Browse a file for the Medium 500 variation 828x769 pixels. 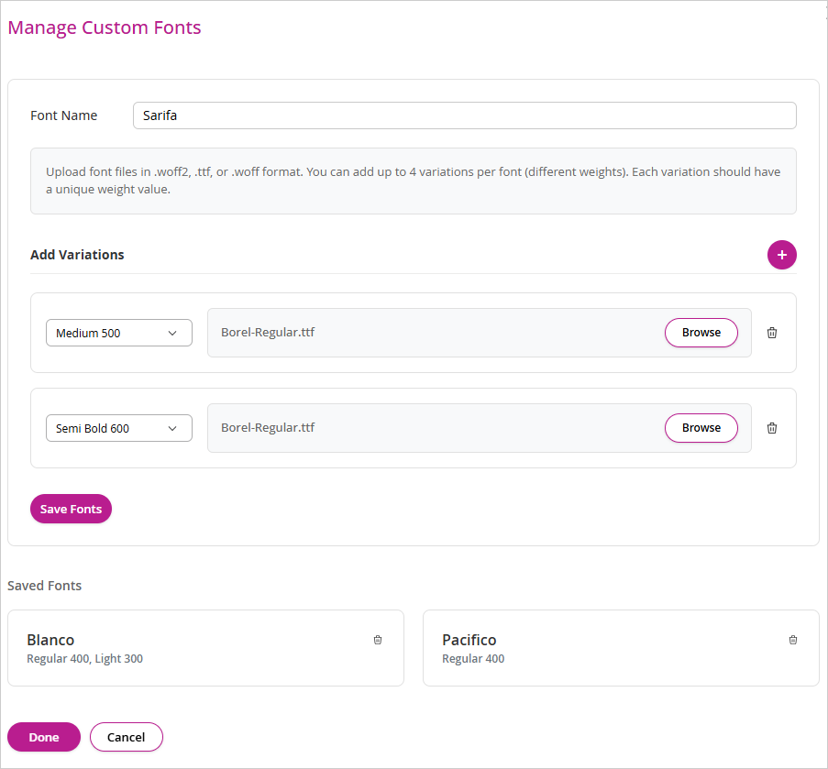tap(701, 333)
